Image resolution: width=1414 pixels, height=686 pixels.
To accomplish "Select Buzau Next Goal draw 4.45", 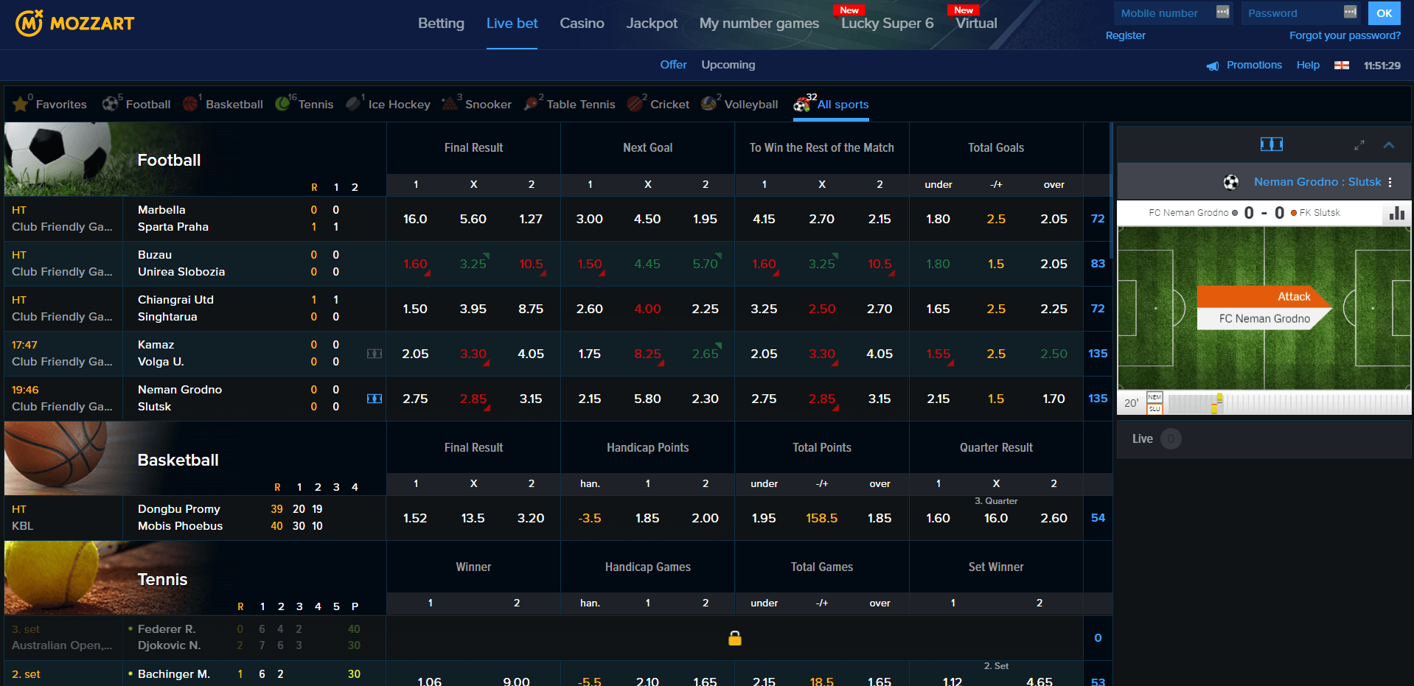I will coord(647,264).
